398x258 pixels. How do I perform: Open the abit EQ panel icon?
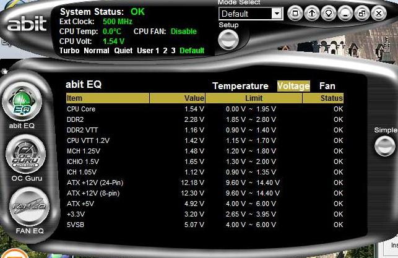[22, 101]
